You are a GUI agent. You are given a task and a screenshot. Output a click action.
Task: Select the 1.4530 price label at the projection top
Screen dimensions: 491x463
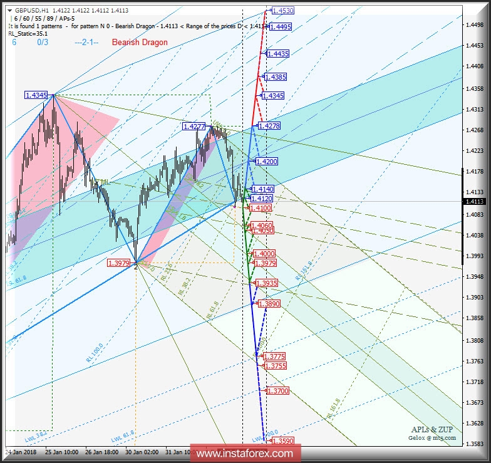click(x=283, y=11)
